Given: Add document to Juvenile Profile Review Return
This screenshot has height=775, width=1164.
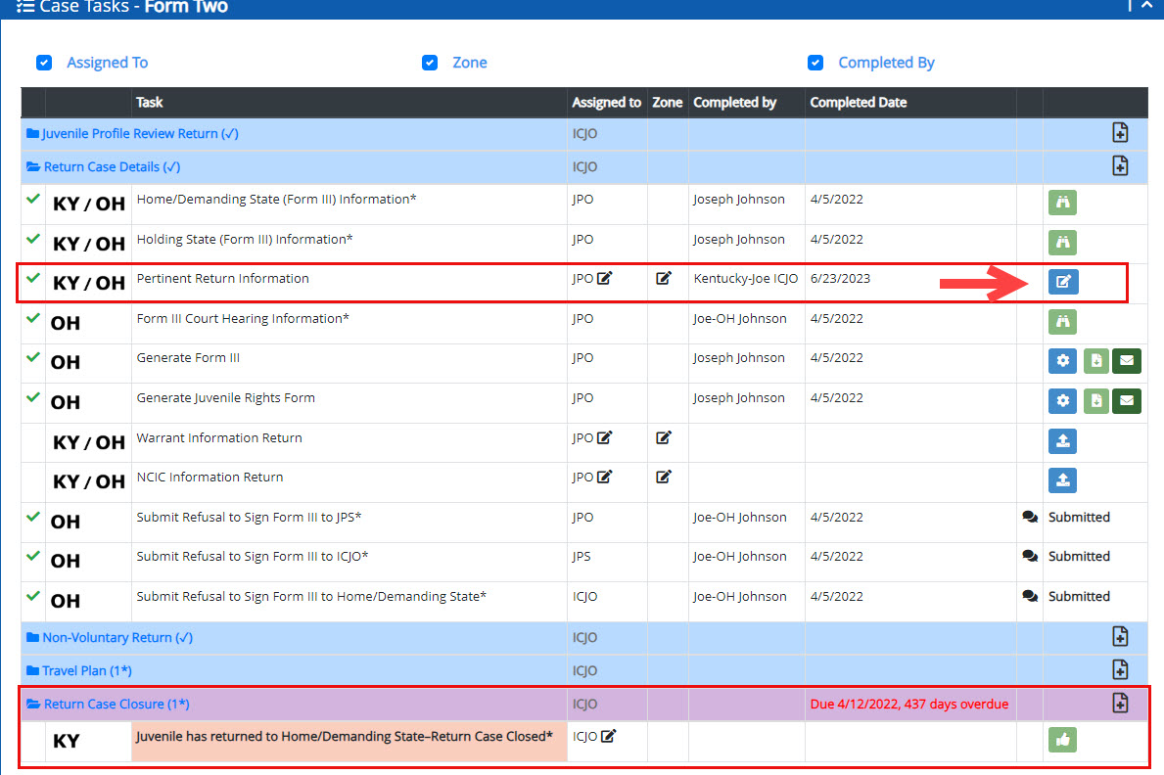Looking at the screenshot, I should pyautogui.click(x=1120, y=133).
